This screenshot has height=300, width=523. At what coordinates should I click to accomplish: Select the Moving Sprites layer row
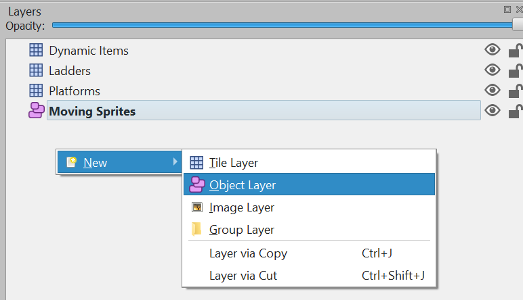coord(264,110)
